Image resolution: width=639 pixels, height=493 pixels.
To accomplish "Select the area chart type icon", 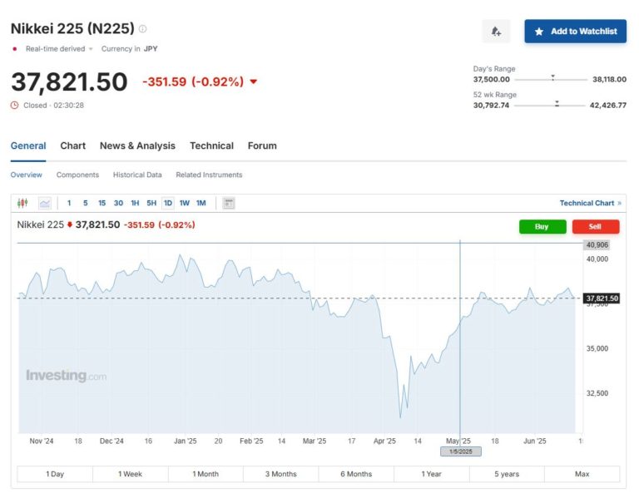I will pos(45,203).
